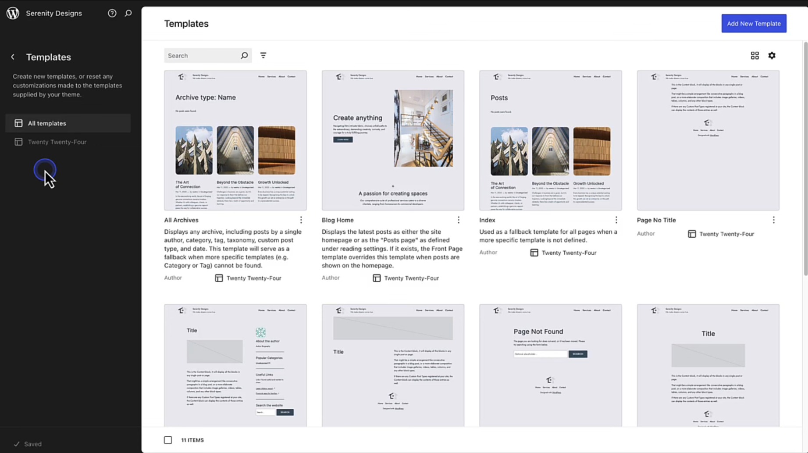Open the Page No Title template thumbnail
The width and height of the screenshot is (808, 453).
[x=708, y=140]
